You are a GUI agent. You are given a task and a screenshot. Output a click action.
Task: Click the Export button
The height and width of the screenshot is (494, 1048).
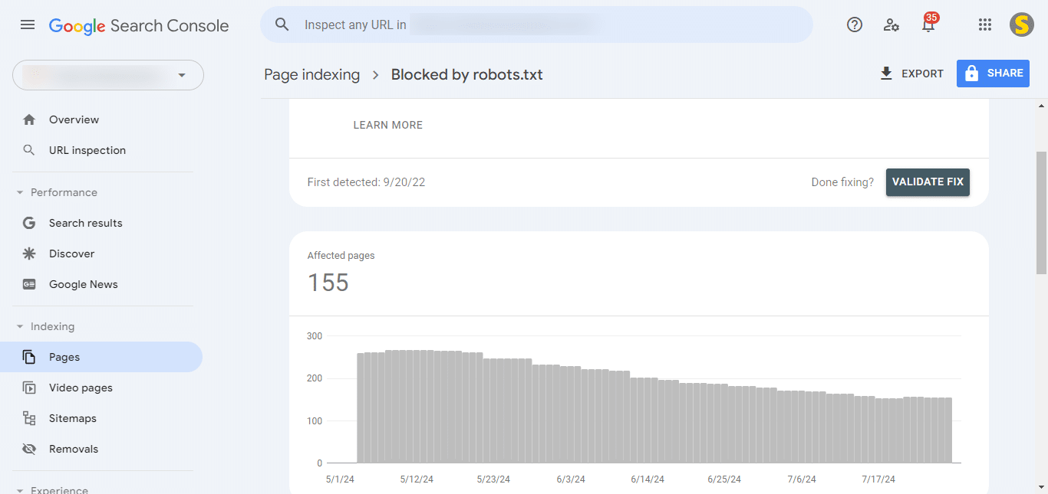pyautogui.click(x=911, y=74)
